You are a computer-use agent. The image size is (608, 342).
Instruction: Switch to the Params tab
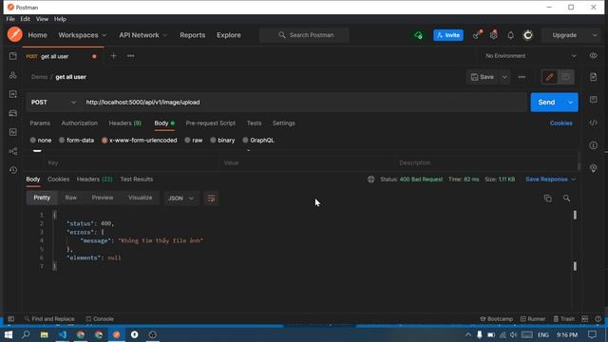click(40, 123)
